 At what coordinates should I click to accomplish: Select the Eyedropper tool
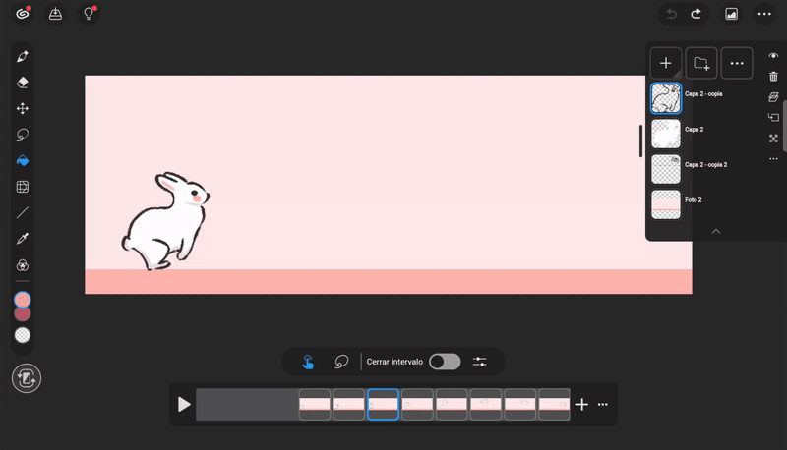[x=22, y=239]
